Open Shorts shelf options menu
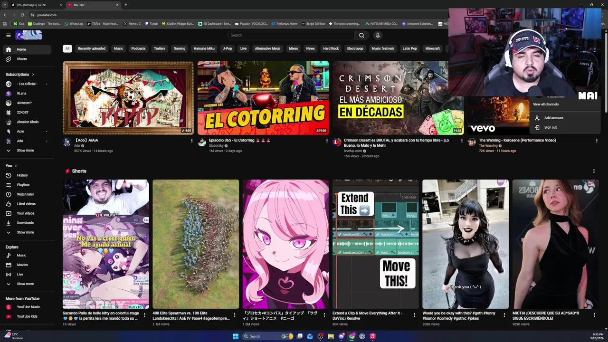This screenshot has width=608, height=342. (x=594, y=171)
